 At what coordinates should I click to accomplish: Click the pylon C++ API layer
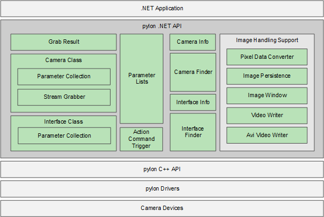(162, 169)
